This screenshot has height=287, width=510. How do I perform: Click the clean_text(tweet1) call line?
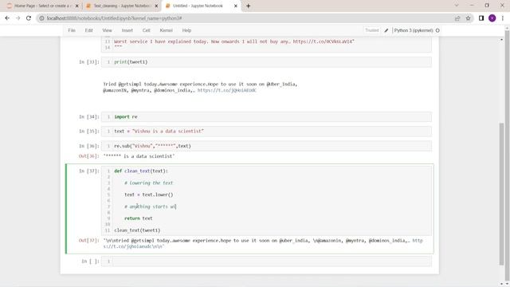pyautogui.click(x=137, y=230)
